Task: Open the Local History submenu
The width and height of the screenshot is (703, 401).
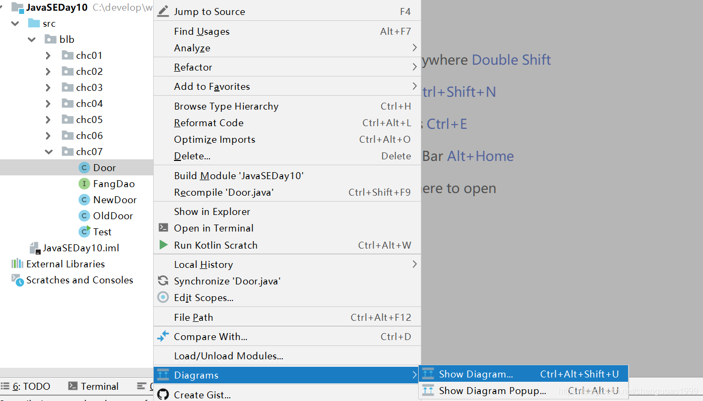Action: pyautogui.click(x=287, y=264)
